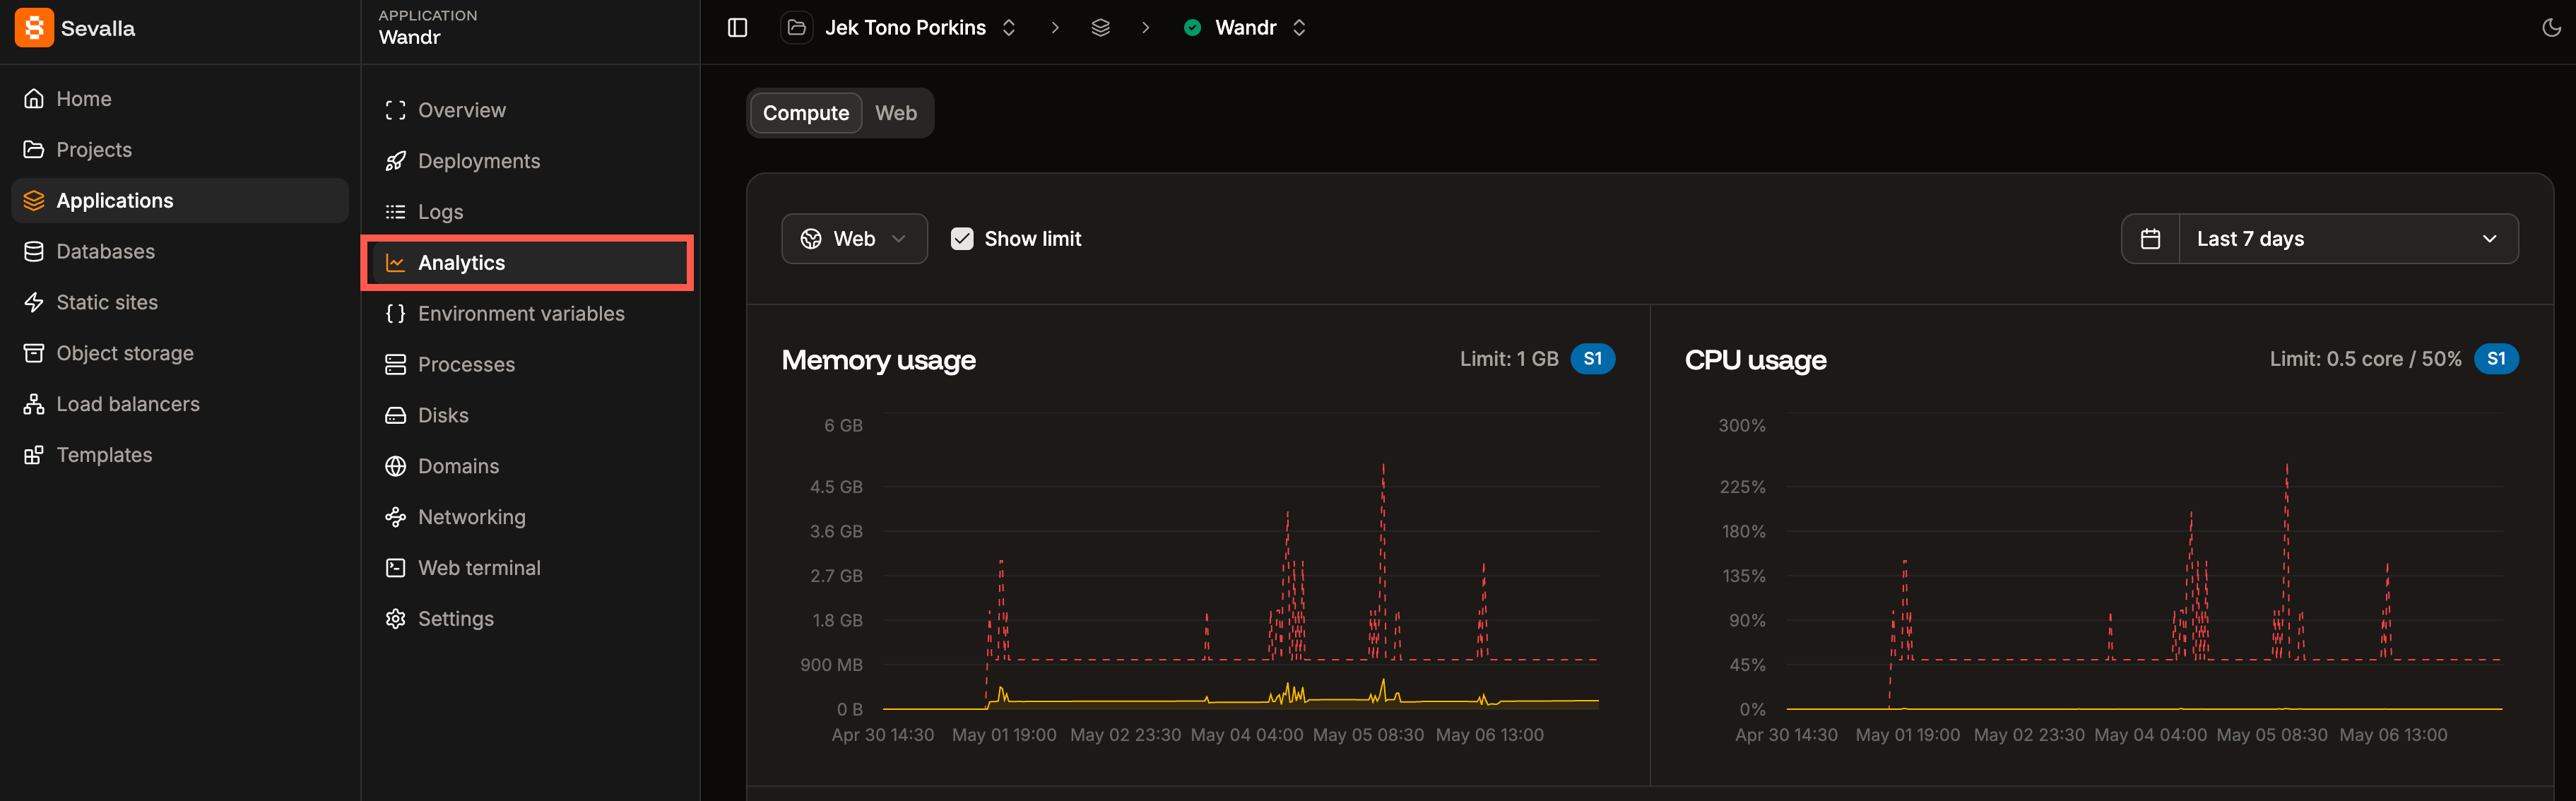Go to Projects
The height and width of the screenshot is (801, 2576).
tap(180, 150)
